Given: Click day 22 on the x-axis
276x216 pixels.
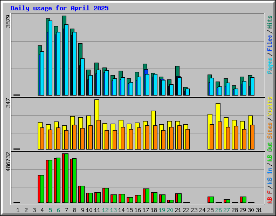Looking at the screenshot, I should point(186,210).
